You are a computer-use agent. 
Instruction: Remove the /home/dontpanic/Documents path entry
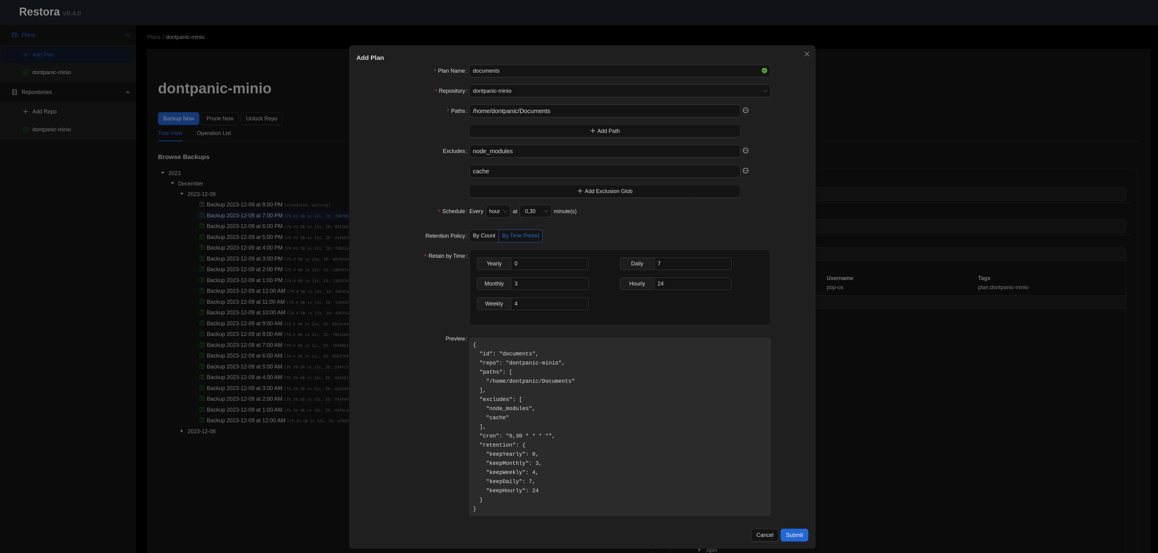coord(745,111)
